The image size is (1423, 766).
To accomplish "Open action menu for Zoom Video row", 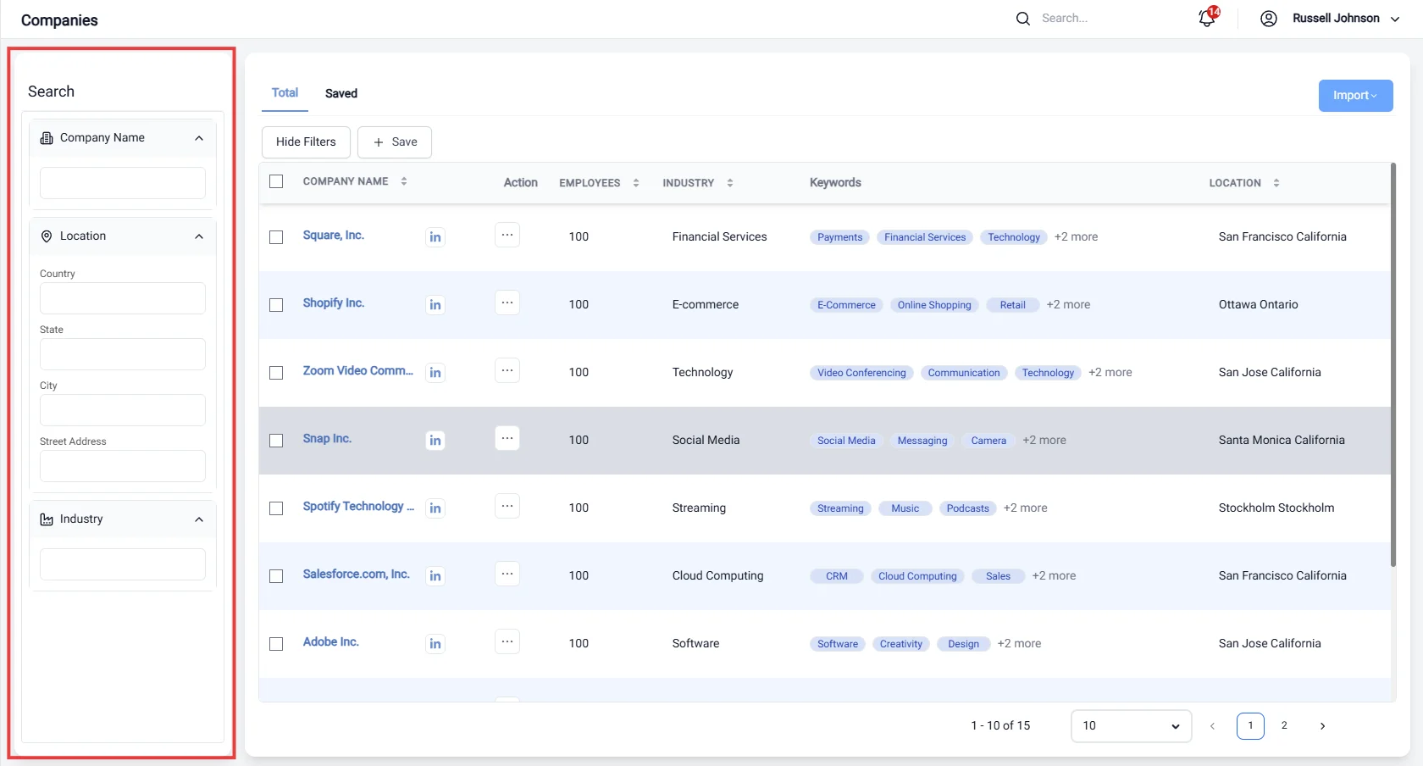I will point(507,370).
